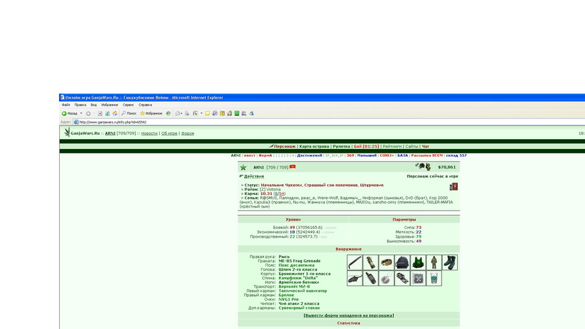Click the red flag next to ARNI
This screenshot has height=329, width=585.
pos(292,167)
